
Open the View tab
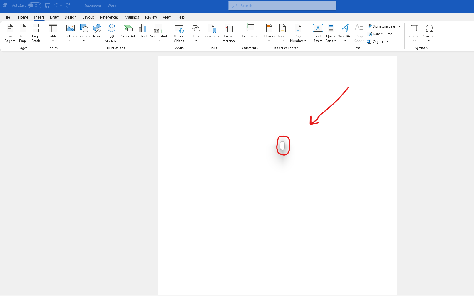coord(167,17)
